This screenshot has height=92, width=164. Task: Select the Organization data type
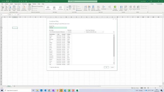click(x=48, y=8)
